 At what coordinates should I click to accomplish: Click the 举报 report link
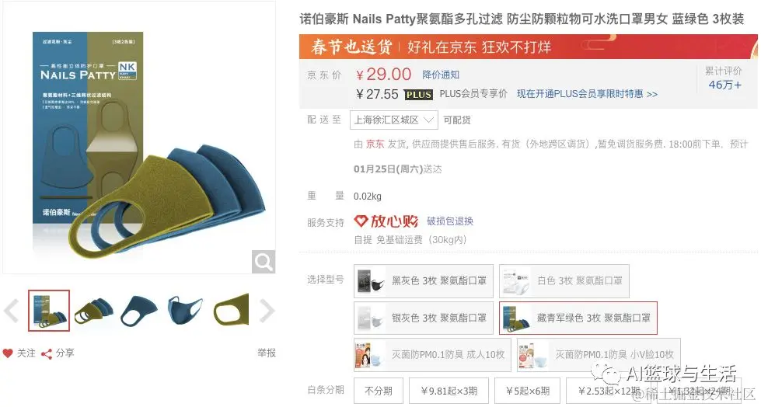coord(267,353)
